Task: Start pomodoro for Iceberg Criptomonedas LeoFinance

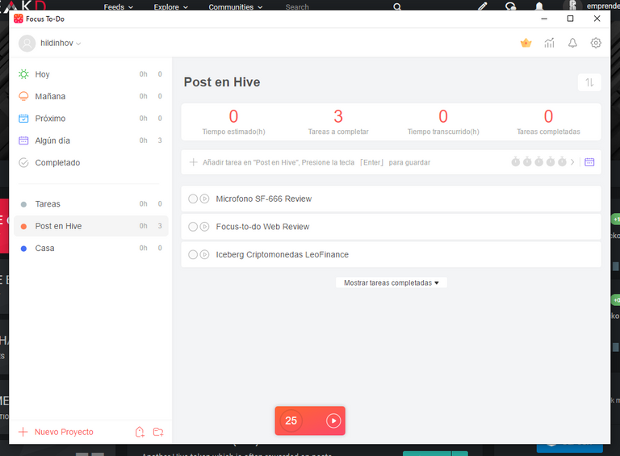Action: [204, 254]
